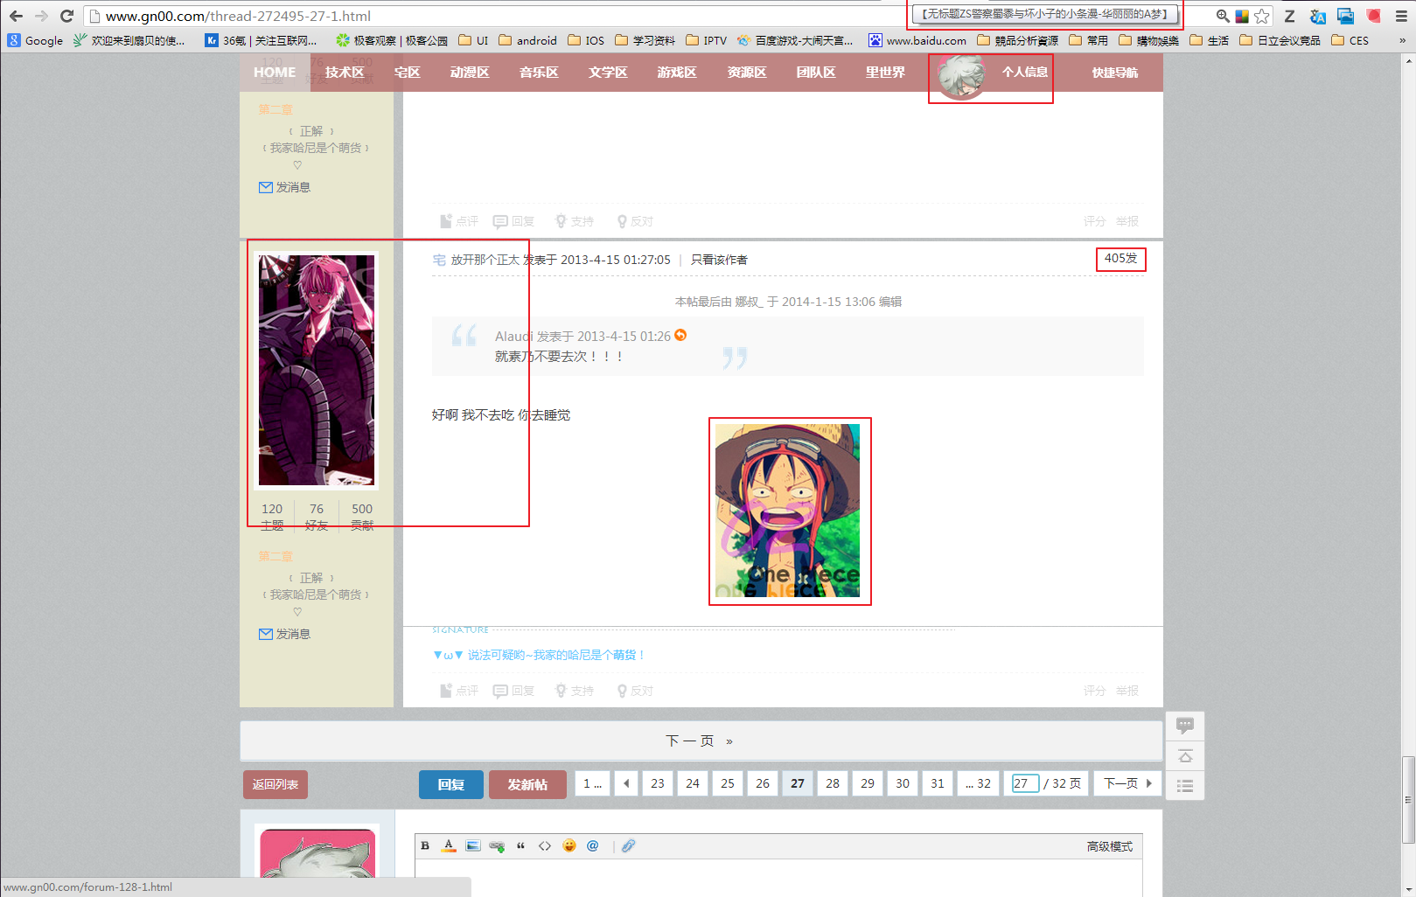Open the 个人信息 profile menu

(1024, 73)
